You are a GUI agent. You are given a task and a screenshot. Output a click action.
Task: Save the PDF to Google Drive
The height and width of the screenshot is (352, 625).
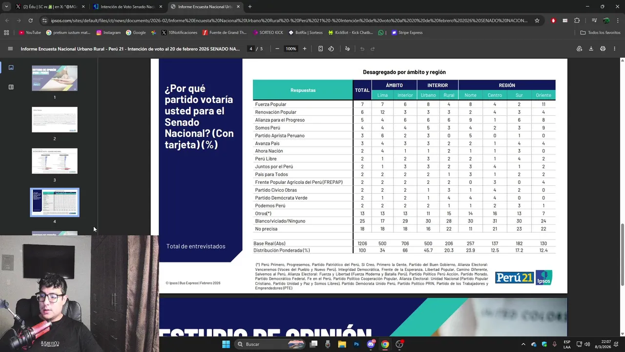pos(579,49)
